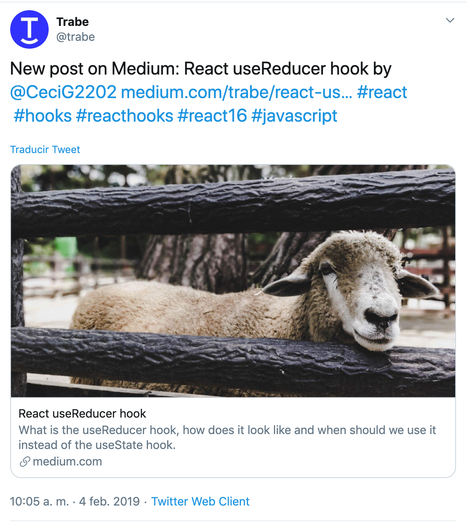Click the card description about useState hook
Screen dimensions: 467x522
click(227, 438)
